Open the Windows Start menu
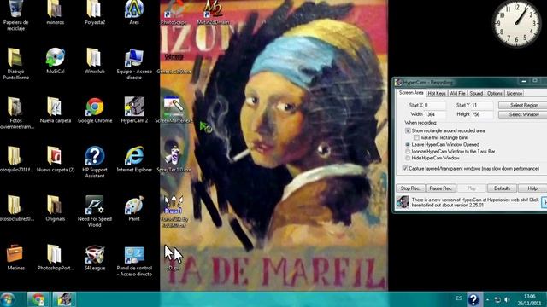This screenshot has height=307, width=547. point(8,299)
